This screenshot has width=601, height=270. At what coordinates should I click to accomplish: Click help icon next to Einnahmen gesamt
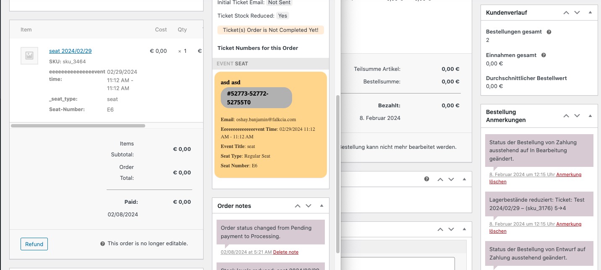point(544,55)
